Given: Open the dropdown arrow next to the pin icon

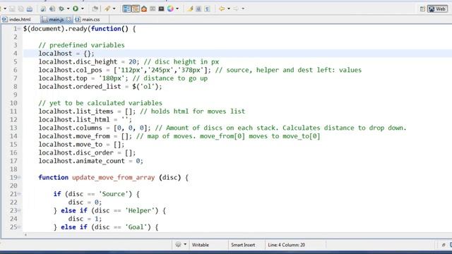Looking at the screenshot, I should point(114,9).
